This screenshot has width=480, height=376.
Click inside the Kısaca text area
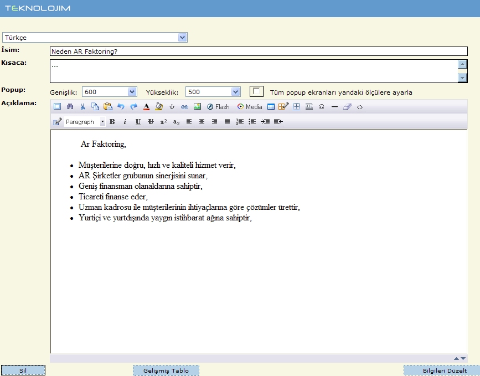[x=254, y=71]
